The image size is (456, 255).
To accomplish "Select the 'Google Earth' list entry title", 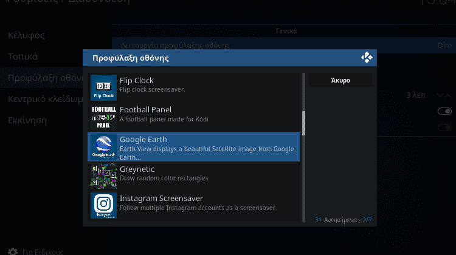I will [143, 140].
